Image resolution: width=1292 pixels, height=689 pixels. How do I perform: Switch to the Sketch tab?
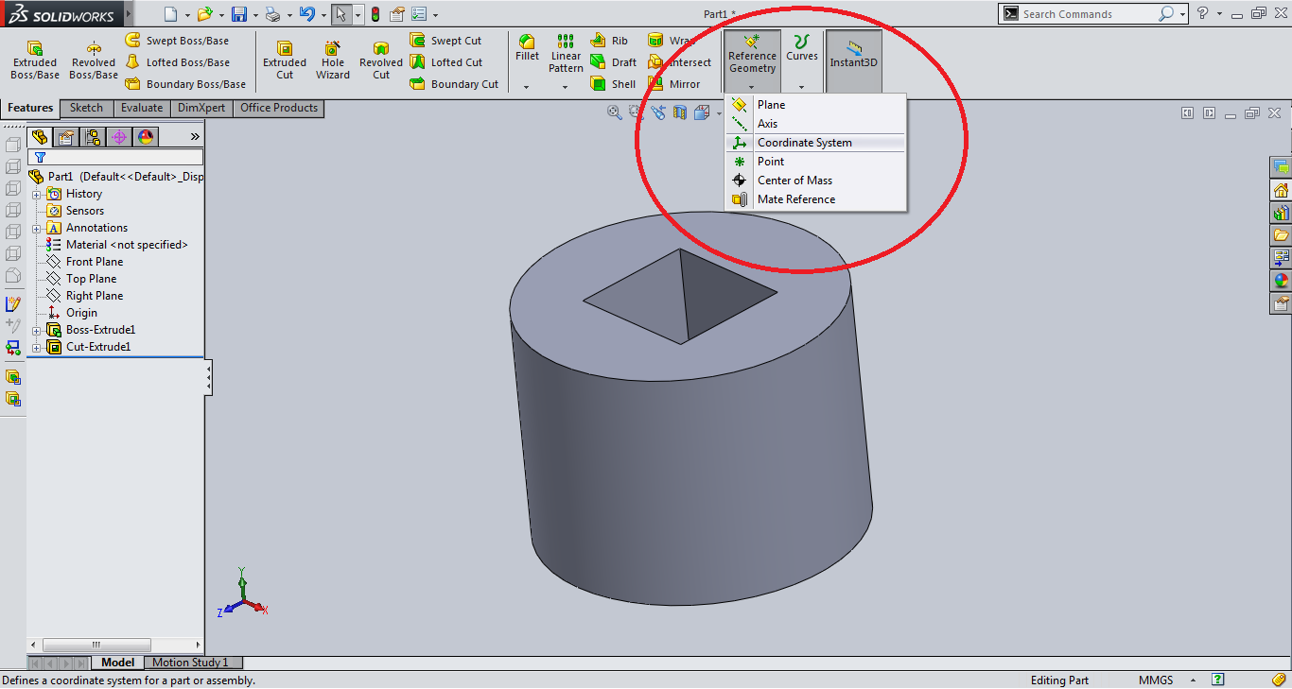coord(86,108)
